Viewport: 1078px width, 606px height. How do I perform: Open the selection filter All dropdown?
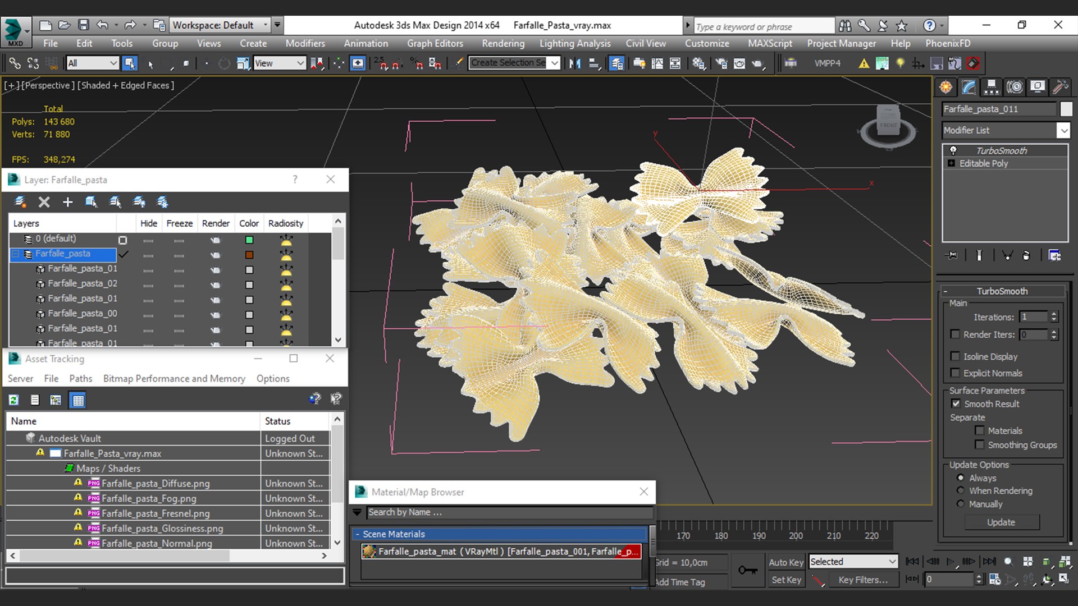92,63
